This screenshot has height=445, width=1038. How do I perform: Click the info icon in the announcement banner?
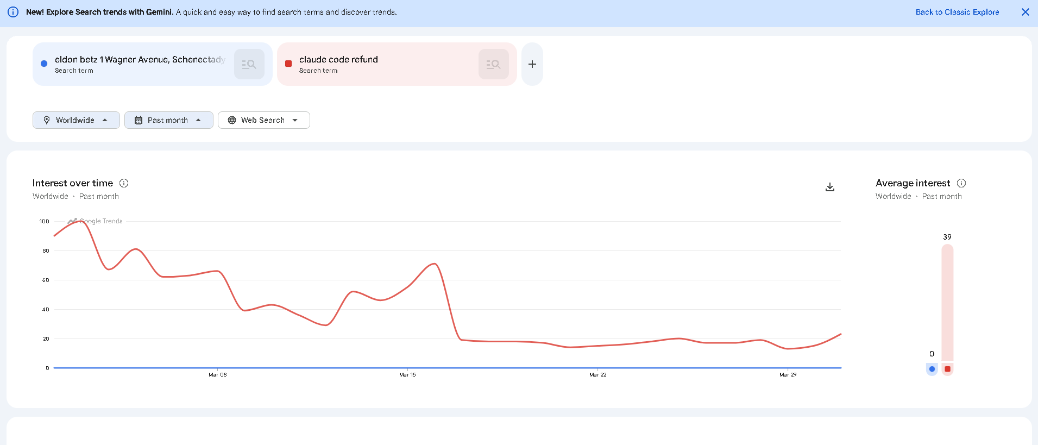click(13, 12)
